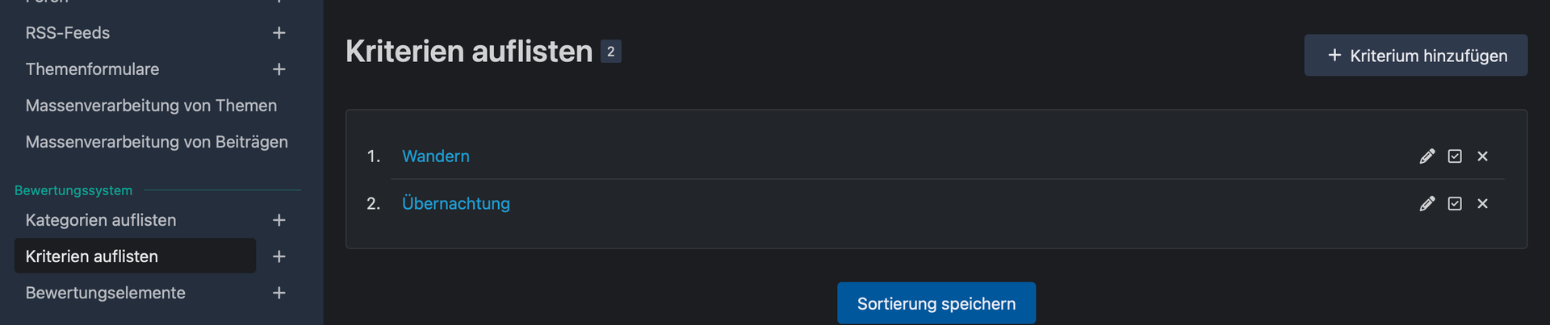Viewport: 1550px width, 325px height.
Task: Delete the Übernachtung criterion
Action: pos(1482,203)
